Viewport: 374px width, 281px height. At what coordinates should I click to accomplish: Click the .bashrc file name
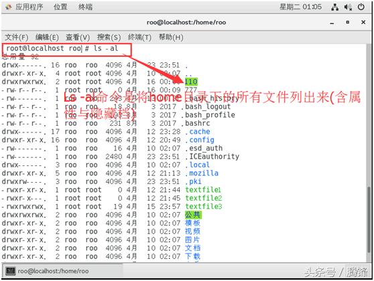[196, 123]
